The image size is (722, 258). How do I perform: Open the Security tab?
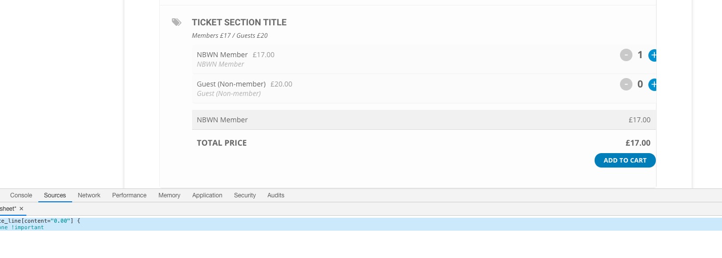pyautogui.click(x=245, y=195)
